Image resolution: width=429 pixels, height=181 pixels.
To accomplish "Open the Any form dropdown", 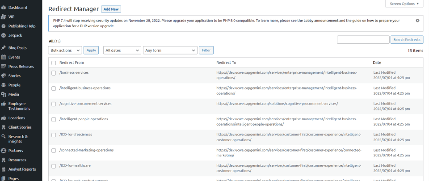I will (170, 51).
